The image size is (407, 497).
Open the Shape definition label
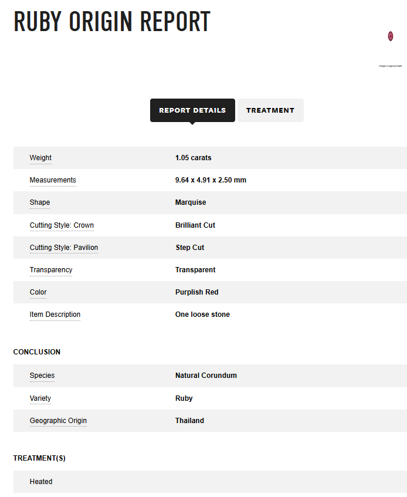(40, 202)
